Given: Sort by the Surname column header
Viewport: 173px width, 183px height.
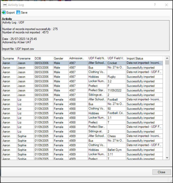Looking at the screenshot, I should [9, 58].
